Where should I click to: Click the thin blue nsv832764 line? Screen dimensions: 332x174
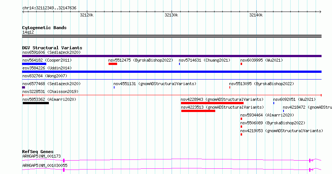[172, 80]
